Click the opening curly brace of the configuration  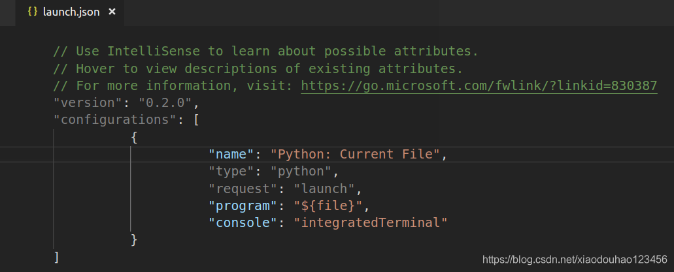coord(135,137)
